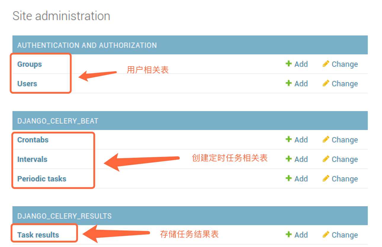Open the Users model link
This screenshot has width=382, height=247.
click(x=27, y=84)
